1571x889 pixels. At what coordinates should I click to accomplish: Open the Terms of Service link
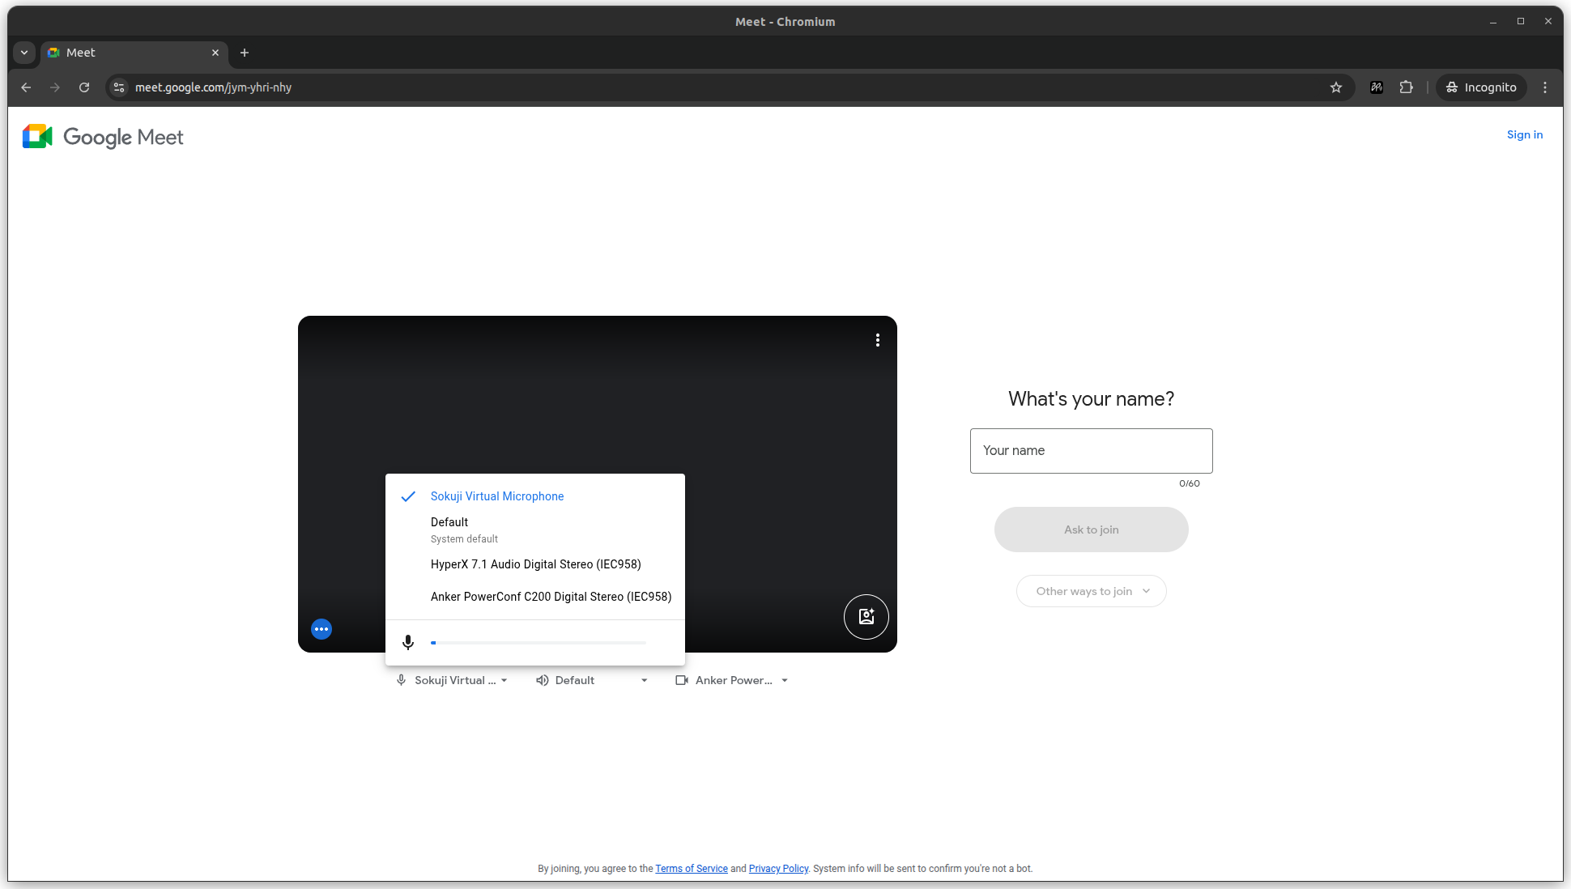tap(692, 869)
